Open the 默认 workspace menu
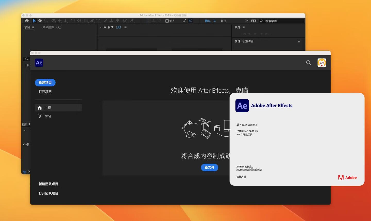Screen dimensions: 371x221 pyautogui.click(x=215, y=21)
